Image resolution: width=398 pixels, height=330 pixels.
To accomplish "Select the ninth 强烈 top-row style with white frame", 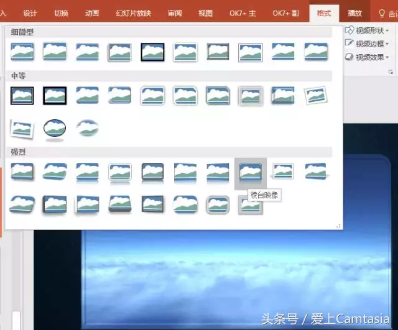I will 283,172.
